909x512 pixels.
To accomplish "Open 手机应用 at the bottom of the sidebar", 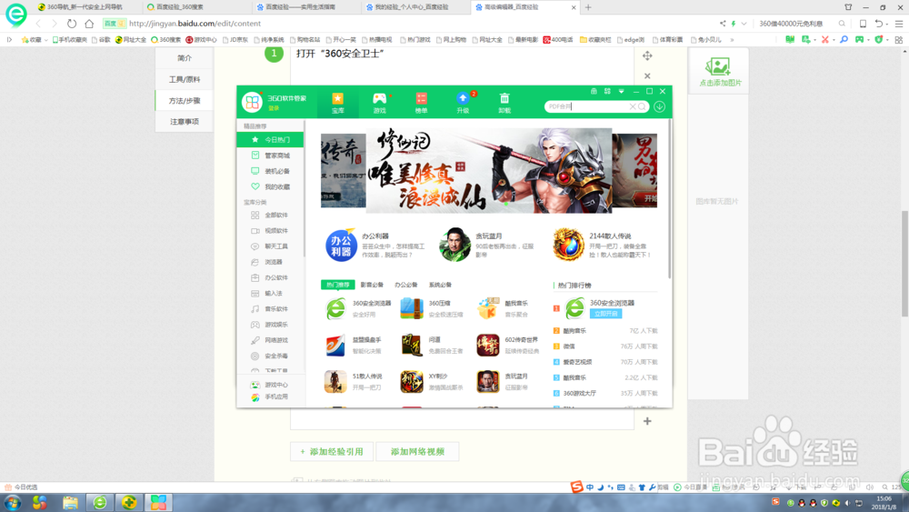I will (x=270, y=397).
